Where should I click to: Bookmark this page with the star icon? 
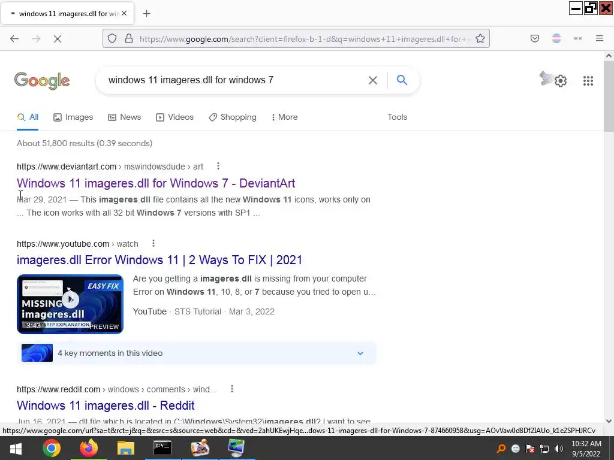pyautogui.click(x=480, y=39)
